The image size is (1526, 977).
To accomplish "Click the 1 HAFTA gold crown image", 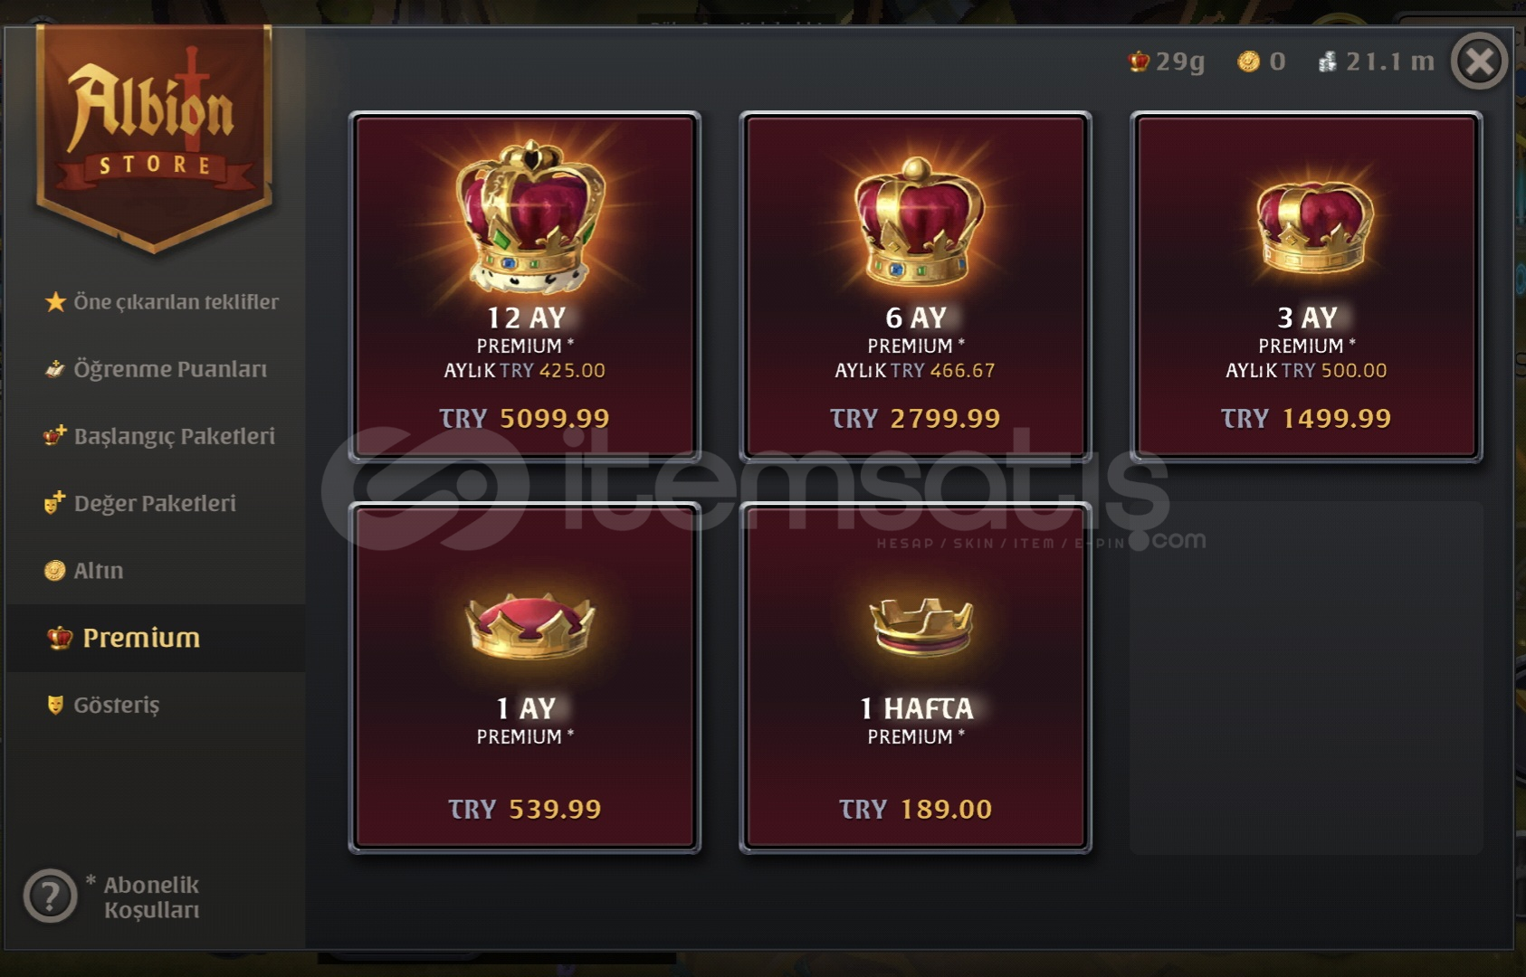I will [x=920, y=625].
